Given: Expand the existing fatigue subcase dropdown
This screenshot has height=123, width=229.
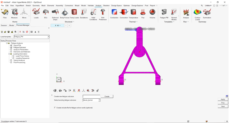Looking at the screenshot, I should pos(99,100).
